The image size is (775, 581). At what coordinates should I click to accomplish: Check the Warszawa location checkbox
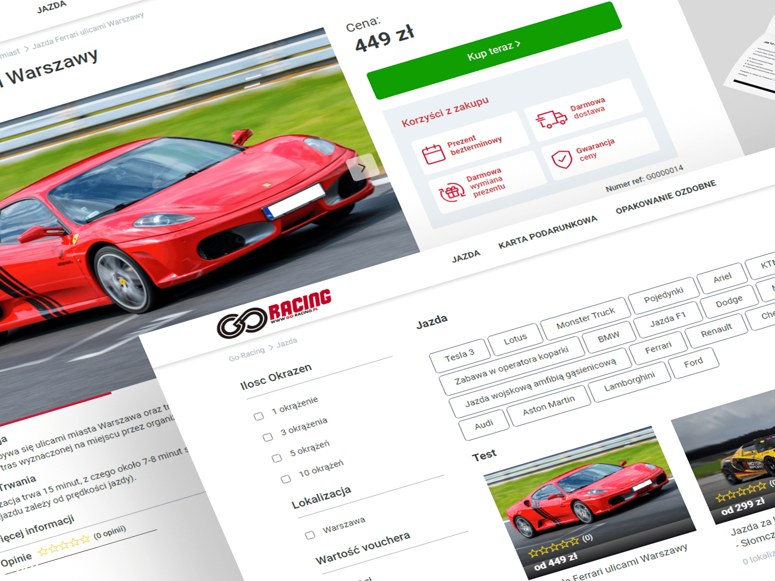(x=310, y=535)
